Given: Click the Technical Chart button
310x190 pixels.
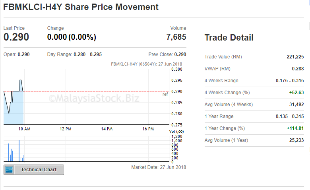Looking at the screenshot, I should click(x=34, y=170).
